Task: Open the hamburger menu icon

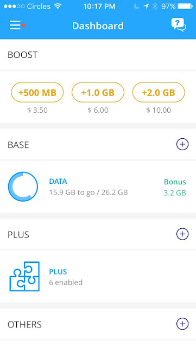Action: tap(17, 25)
